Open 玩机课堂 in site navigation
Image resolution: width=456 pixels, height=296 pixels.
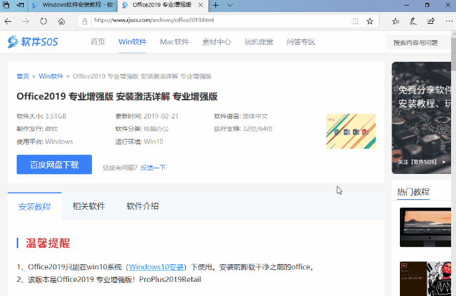(259, 42)
